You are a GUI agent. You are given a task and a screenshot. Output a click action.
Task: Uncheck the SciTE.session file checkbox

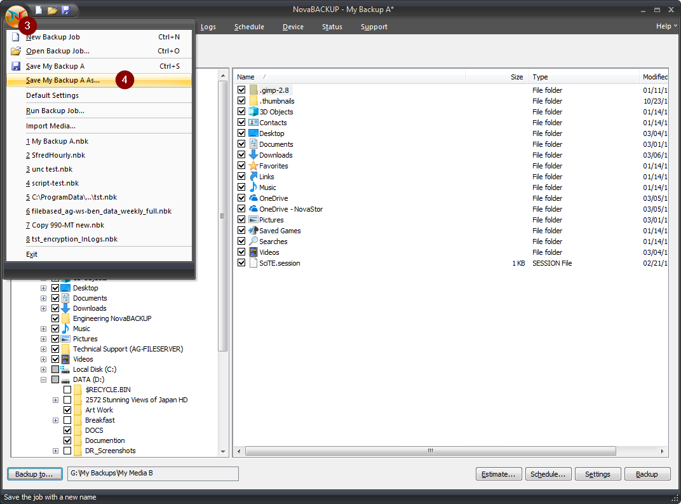(241, 263)
